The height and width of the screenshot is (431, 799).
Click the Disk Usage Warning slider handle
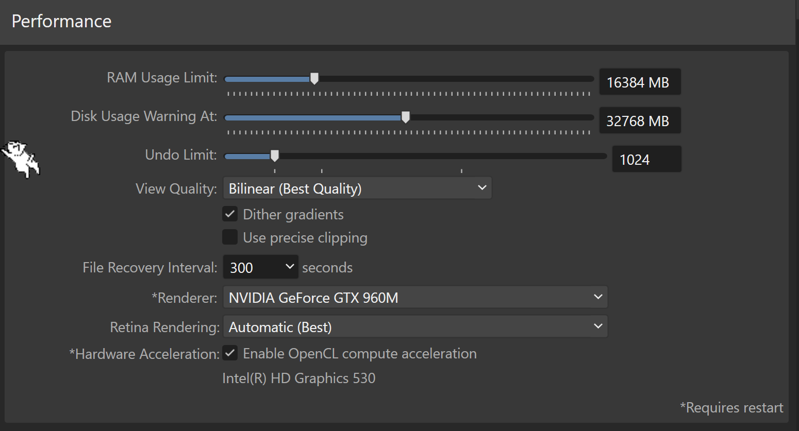[405, 117]
